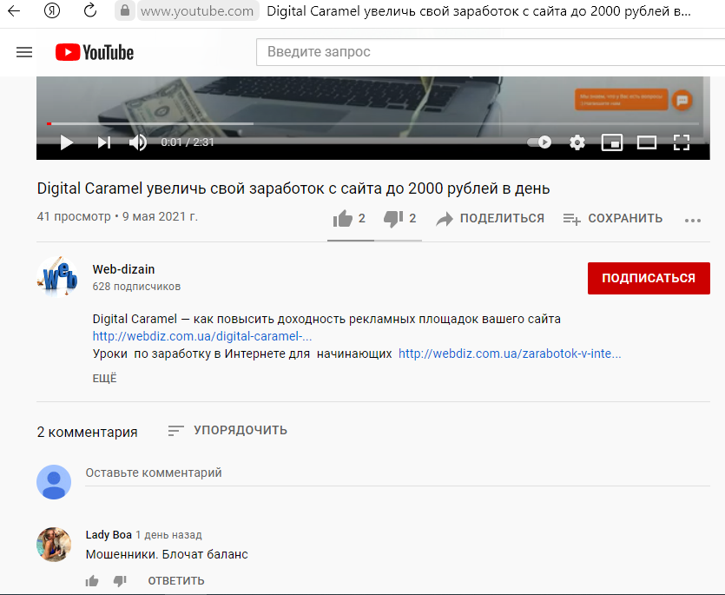725x595 pixels.
Task: Click the www.youtube.com address bar
Action: [x=197, y=11]
